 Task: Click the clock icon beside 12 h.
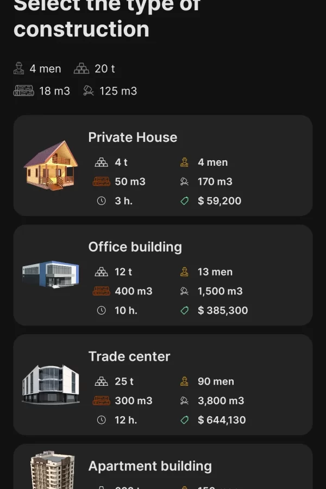point(101,420)
